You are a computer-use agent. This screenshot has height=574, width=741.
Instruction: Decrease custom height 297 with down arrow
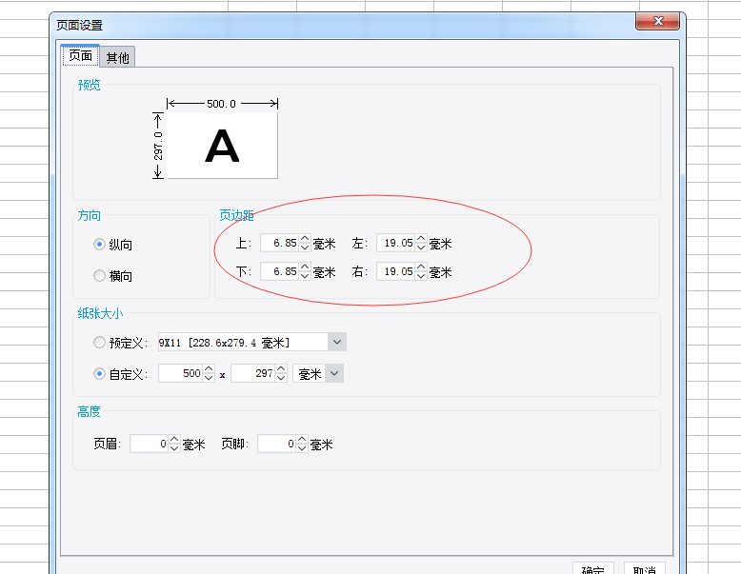[x=281, y=378]
